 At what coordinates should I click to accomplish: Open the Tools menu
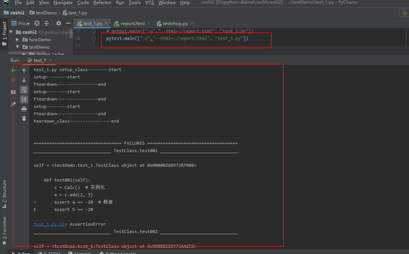coord(134,2)
